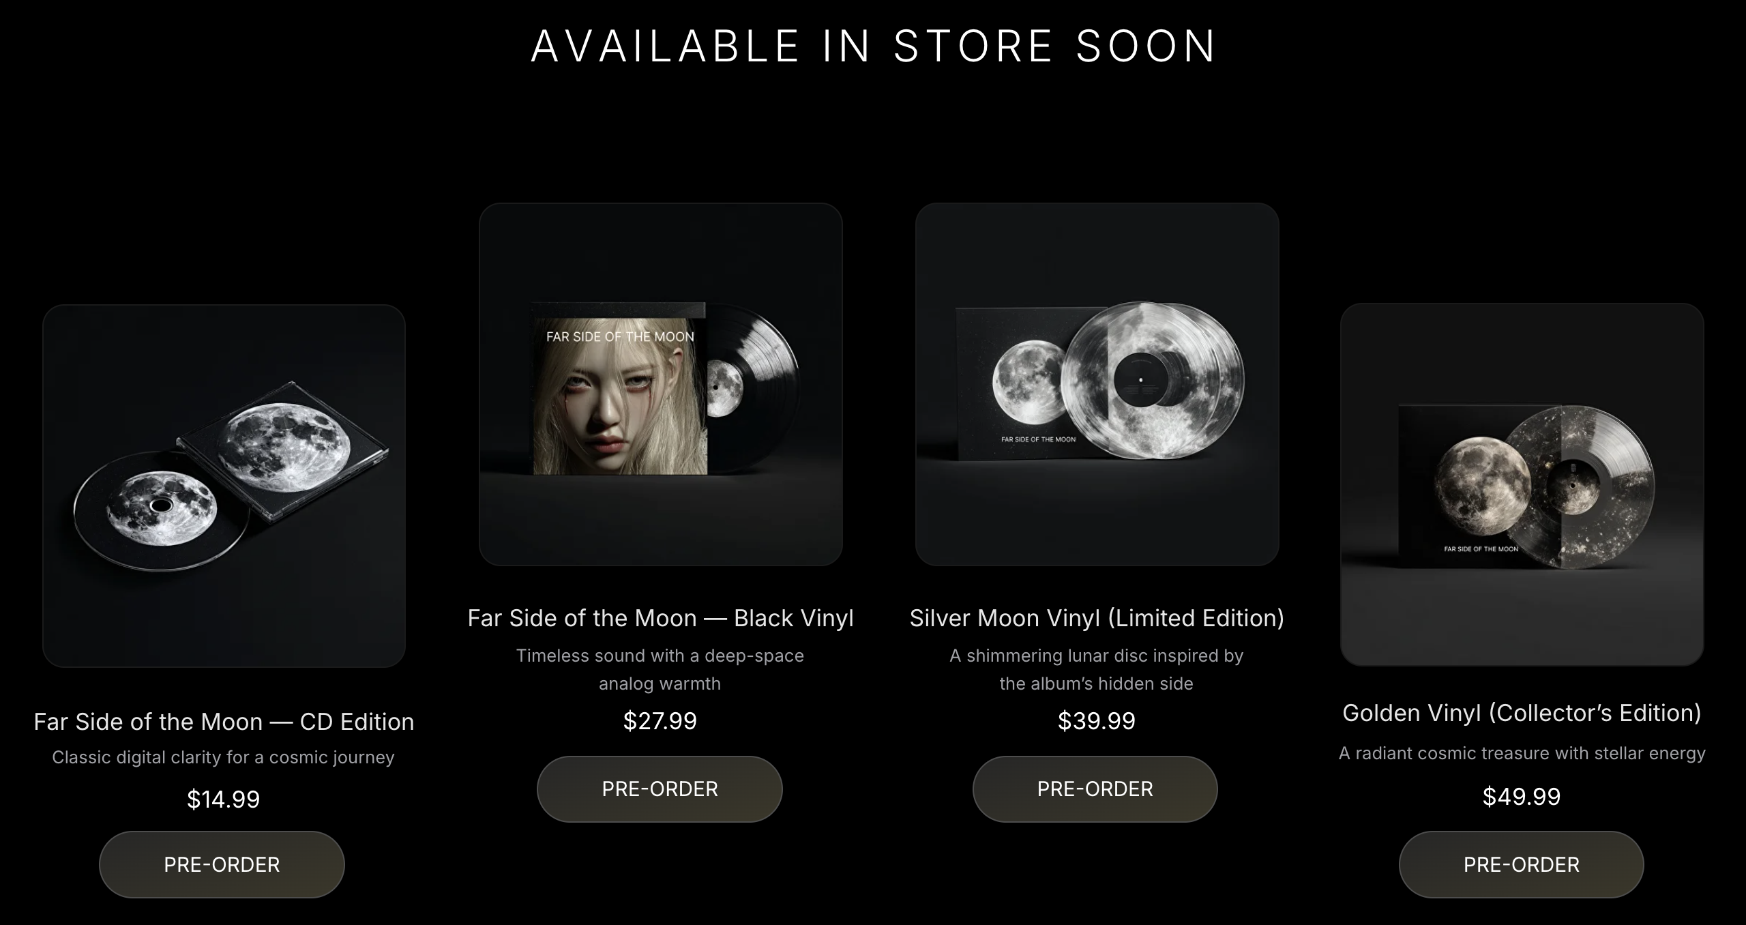
Task: Pre-order the CD Edition for $14.99
Action: pos(222,864)
